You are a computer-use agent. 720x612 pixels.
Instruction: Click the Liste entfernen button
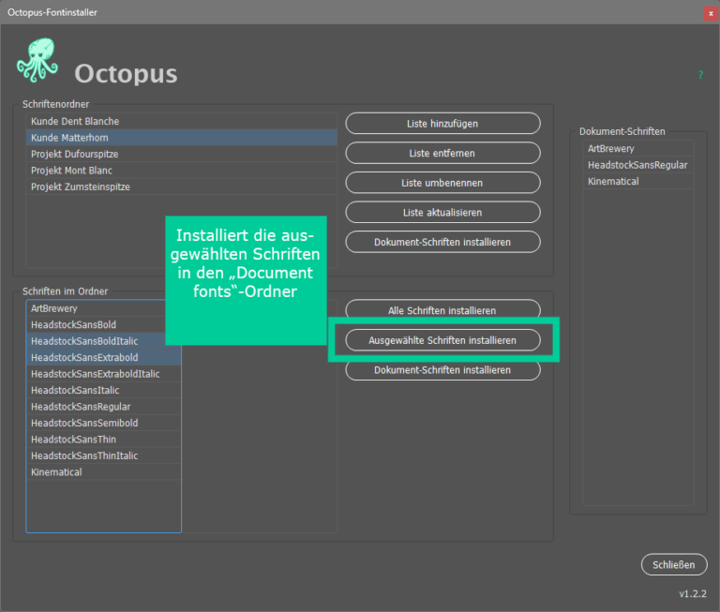tap(442, 154)
